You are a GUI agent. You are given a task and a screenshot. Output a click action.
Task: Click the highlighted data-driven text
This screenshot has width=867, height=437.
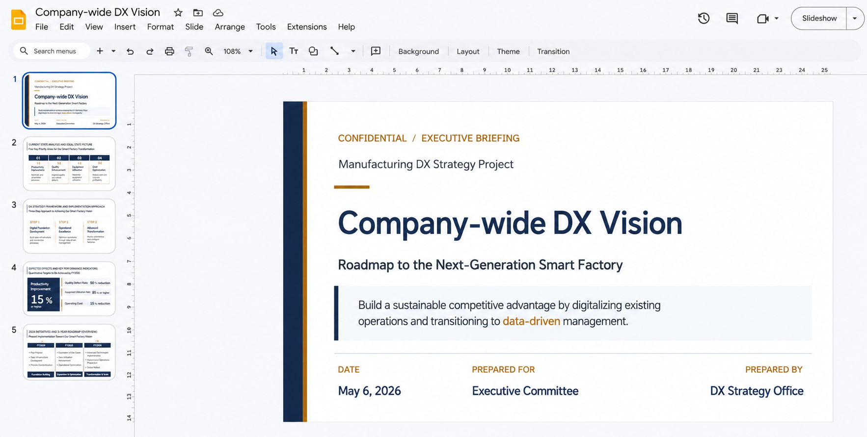pyautogui.click(x=531, y=321)
